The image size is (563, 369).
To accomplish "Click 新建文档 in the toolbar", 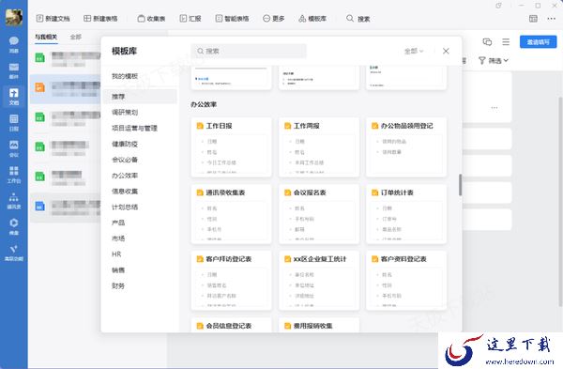I will (x=53, y=19).
